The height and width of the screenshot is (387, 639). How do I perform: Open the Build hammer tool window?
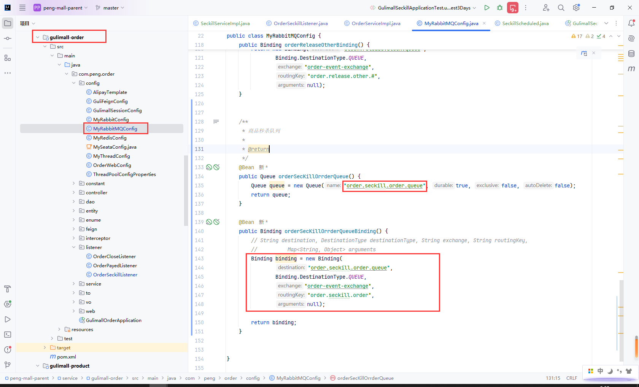tap(8, 289)
